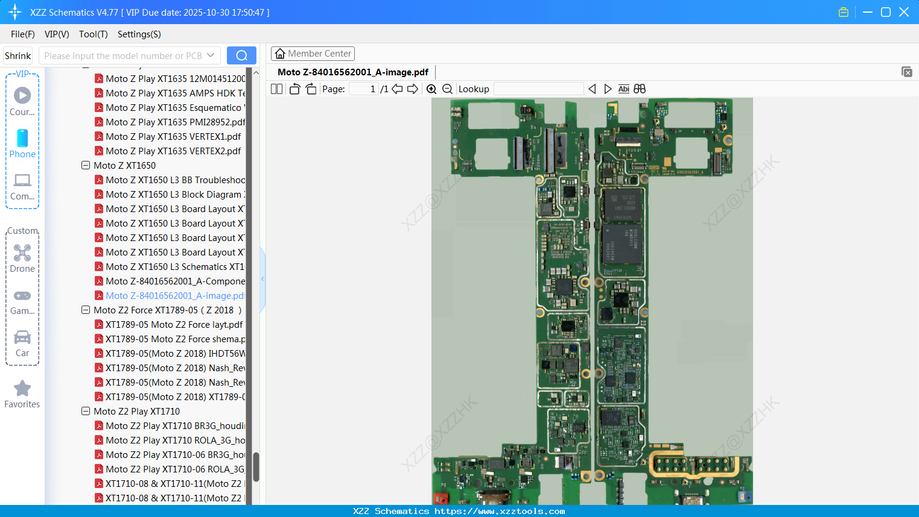Open the VIP(V) menu

(x=57, y=34)
